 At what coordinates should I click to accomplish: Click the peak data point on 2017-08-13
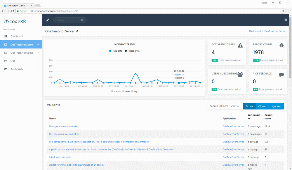(x=135, y=73)
